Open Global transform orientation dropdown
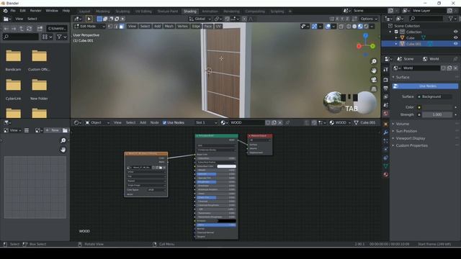The height and width of the screenshot is (259, 461). [200, 19]
